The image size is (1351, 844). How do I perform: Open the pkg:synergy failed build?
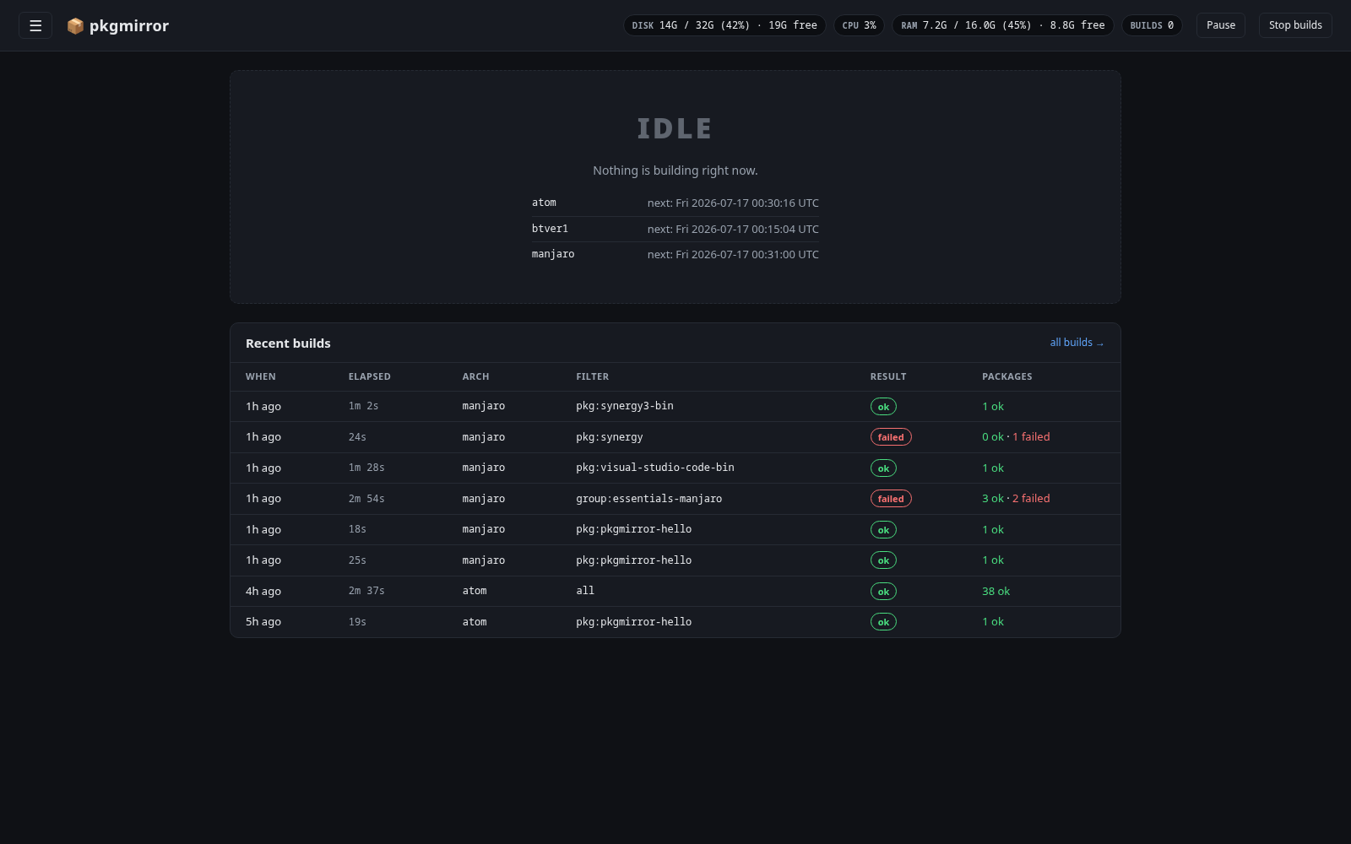[675, 437]
